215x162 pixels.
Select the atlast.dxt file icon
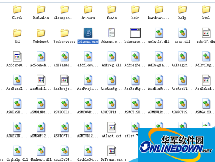112,127
